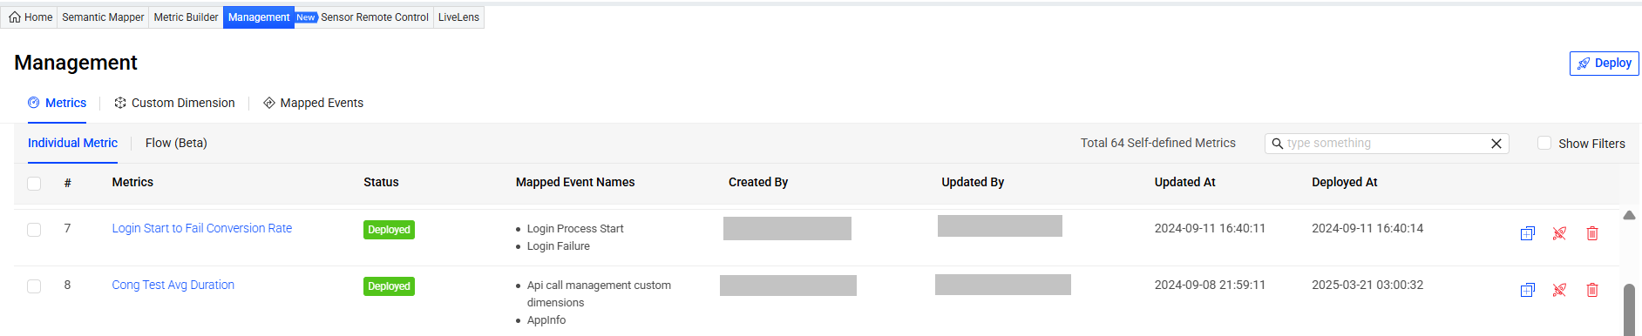Screen dimensions: 1642x336
Task: Open the Mapped Events tab
Action: tap(313, 103)
